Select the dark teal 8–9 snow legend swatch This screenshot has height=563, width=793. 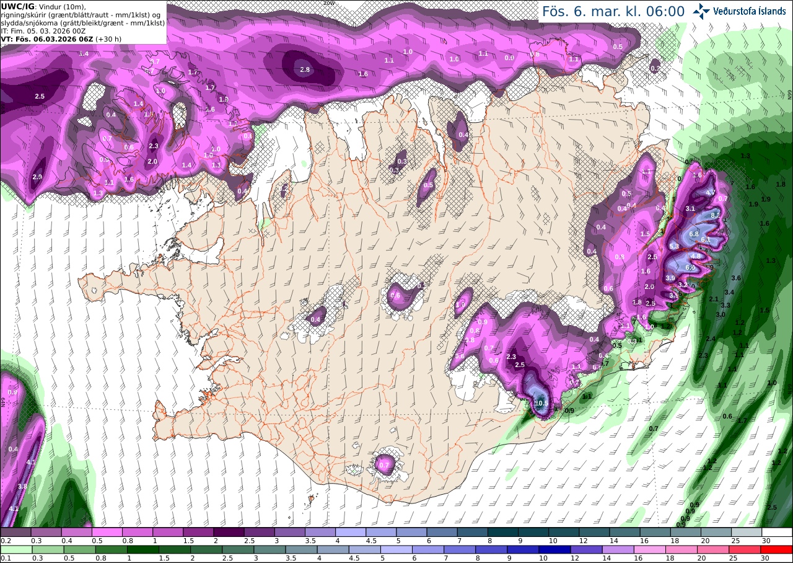(503, 532)
